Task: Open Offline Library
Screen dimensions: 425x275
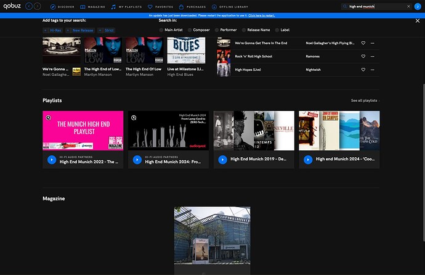Action: point(230,7)
